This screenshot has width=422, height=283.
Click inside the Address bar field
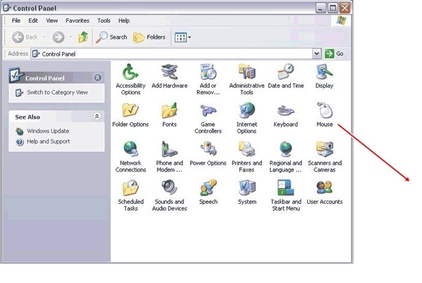[172, 54]
